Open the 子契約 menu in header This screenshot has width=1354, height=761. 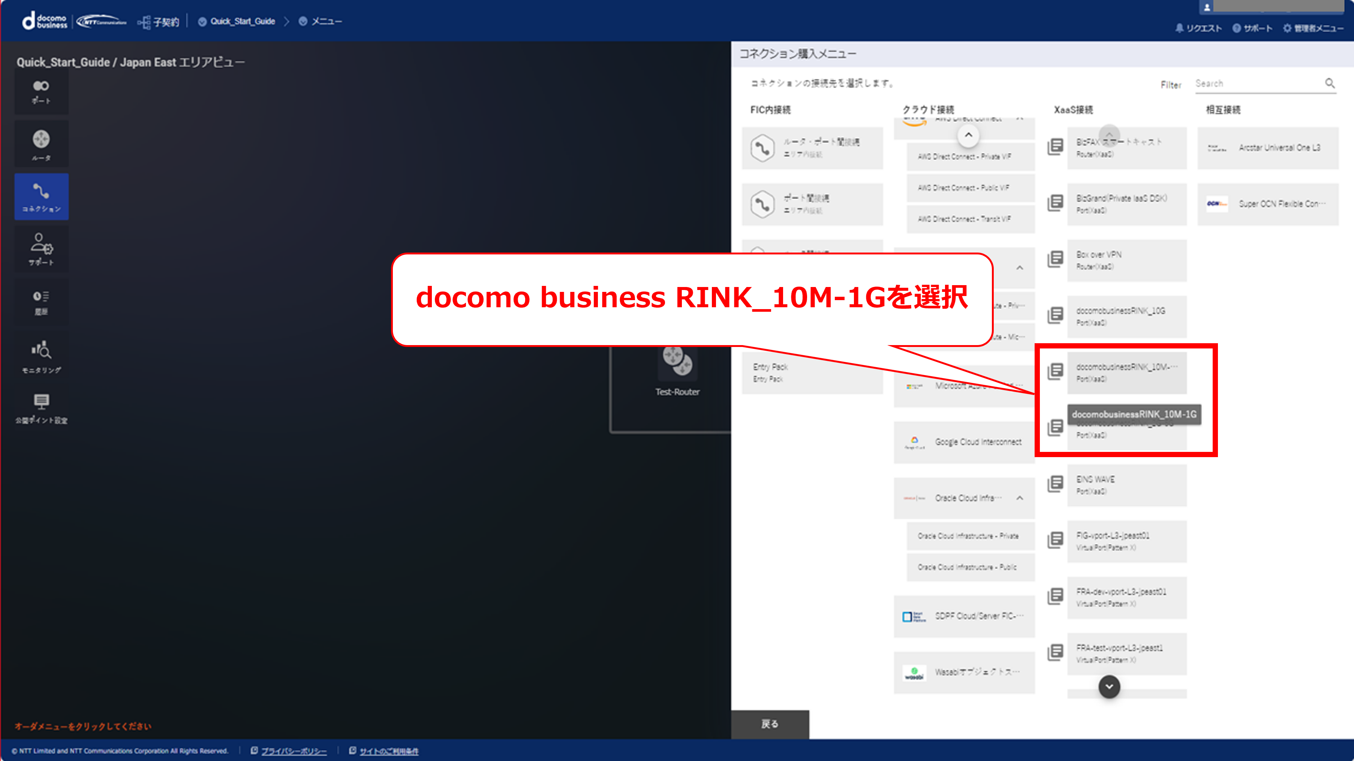[158, 22]
